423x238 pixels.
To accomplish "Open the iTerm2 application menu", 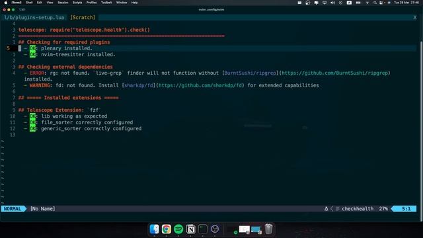I will point(17,3).
